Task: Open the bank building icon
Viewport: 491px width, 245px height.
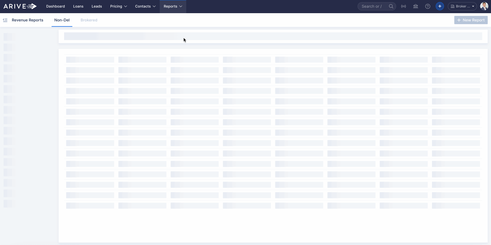Action: (416, 6)
